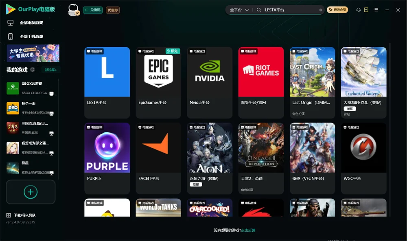Image resolution: width=407 pixels, height=241 pixels.
Task: Select 全部手机游戏 in the sidebar
Action: [x=31, y=36]
